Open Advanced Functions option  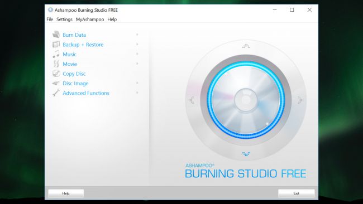point(86,93)
